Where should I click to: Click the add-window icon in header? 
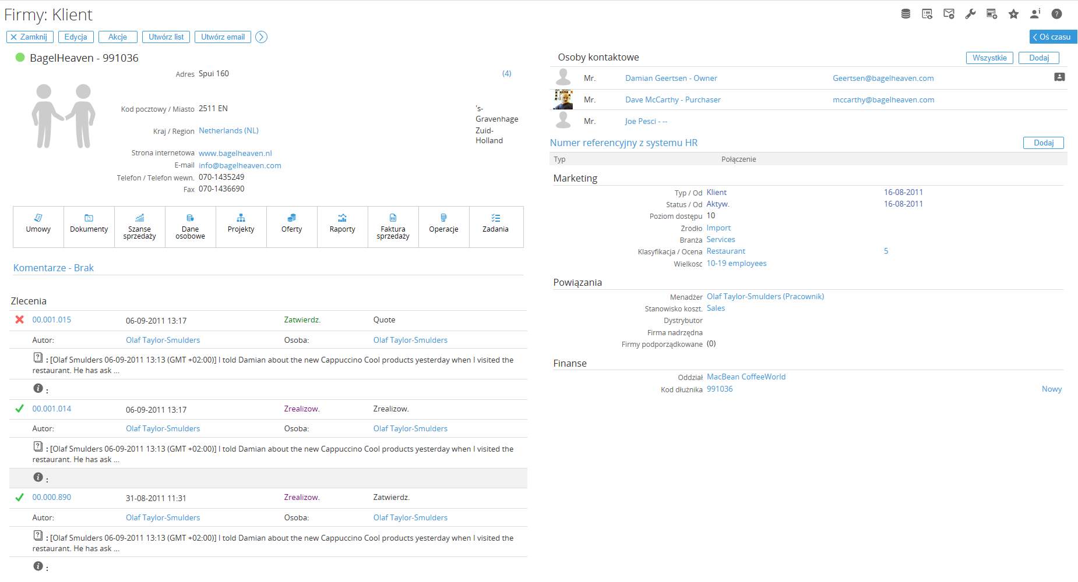click(x=992, y=14)
